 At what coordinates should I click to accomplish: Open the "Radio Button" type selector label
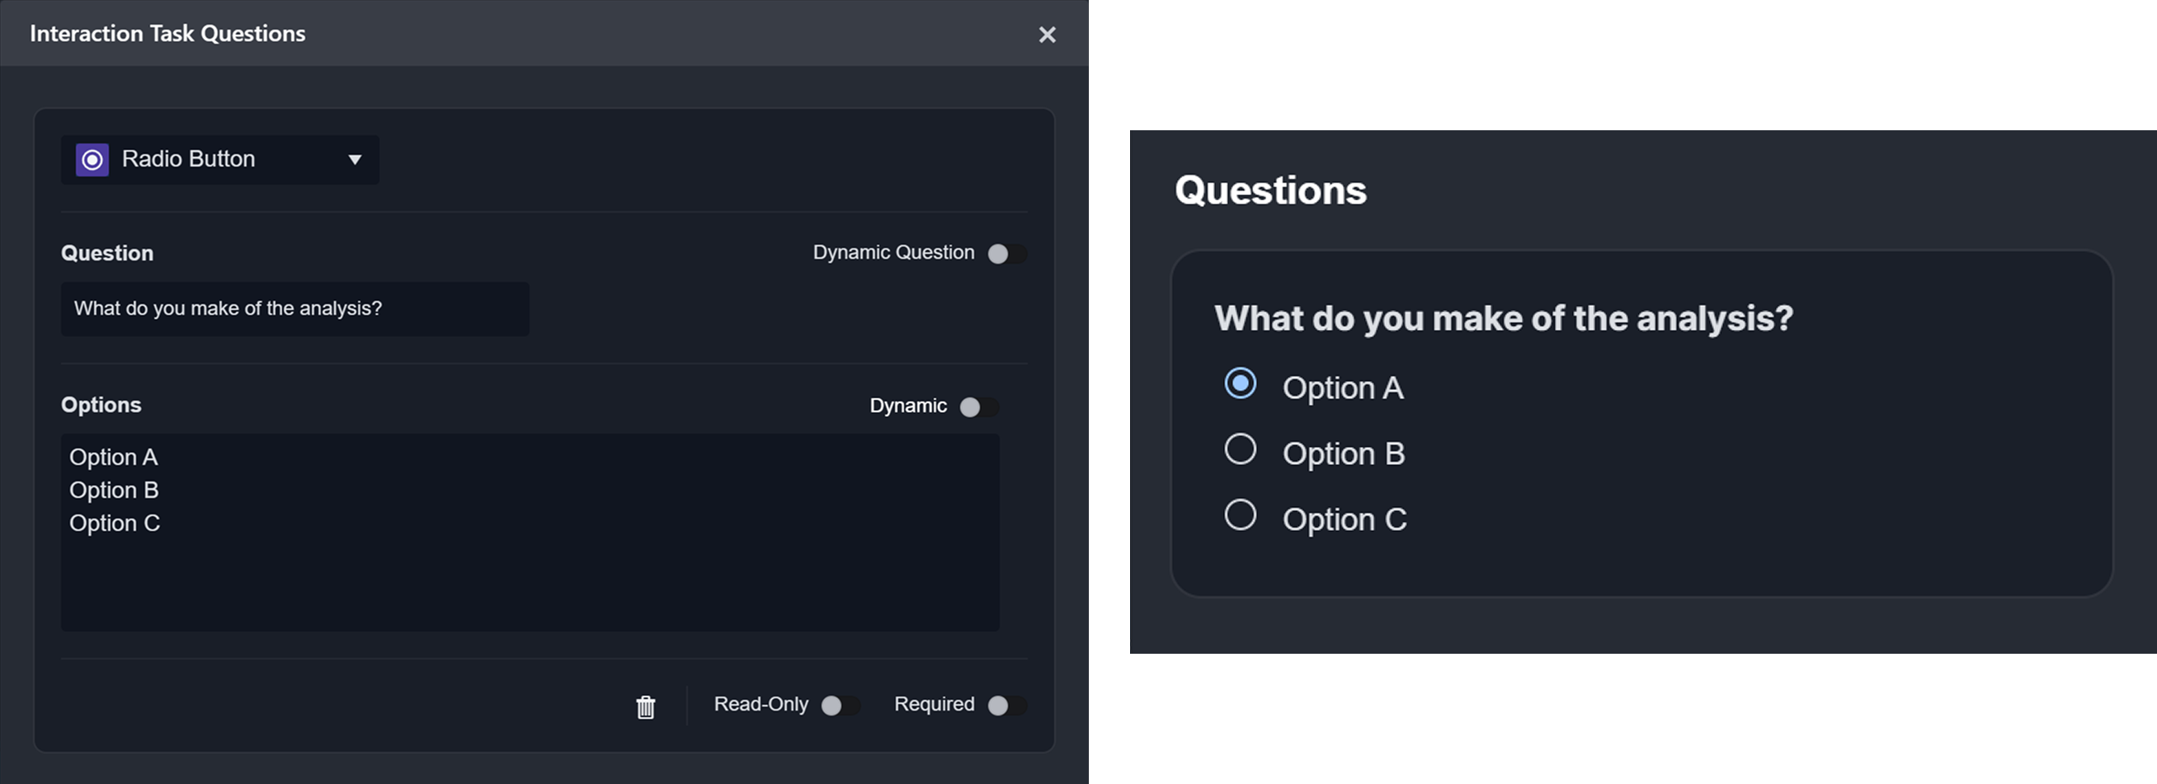188,159
